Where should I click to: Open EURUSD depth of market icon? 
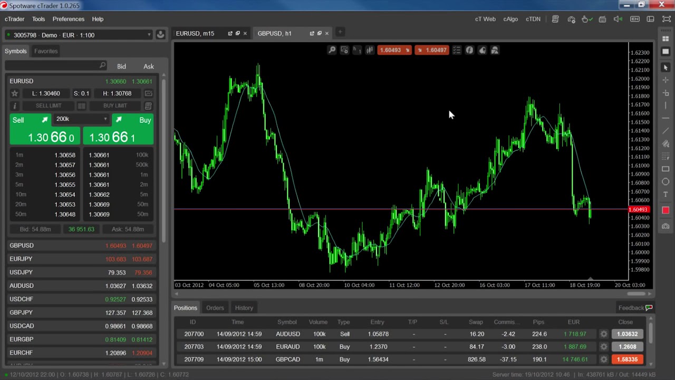click(x=82, y=106)
